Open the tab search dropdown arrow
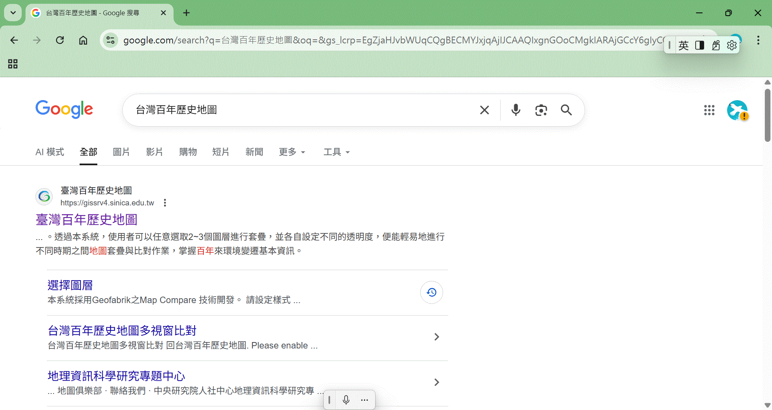Image resolution: width=772 pixels, height=410 pixels. click(x=13, y=13)
